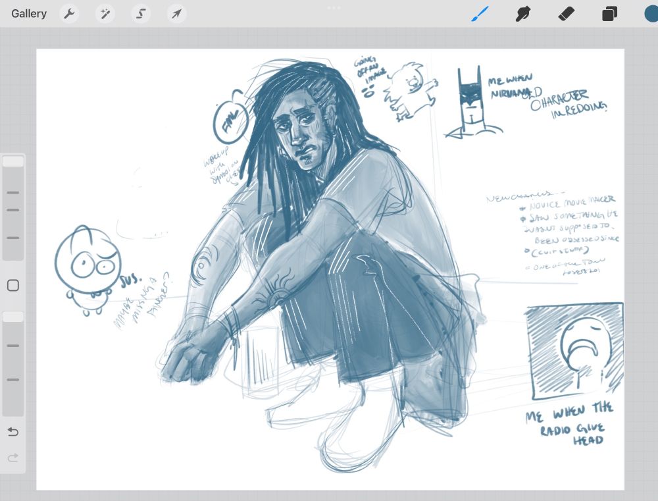Screen dimensions: 658x501
Task: Open the Layers panel
Action: click(x=609, y=14)
